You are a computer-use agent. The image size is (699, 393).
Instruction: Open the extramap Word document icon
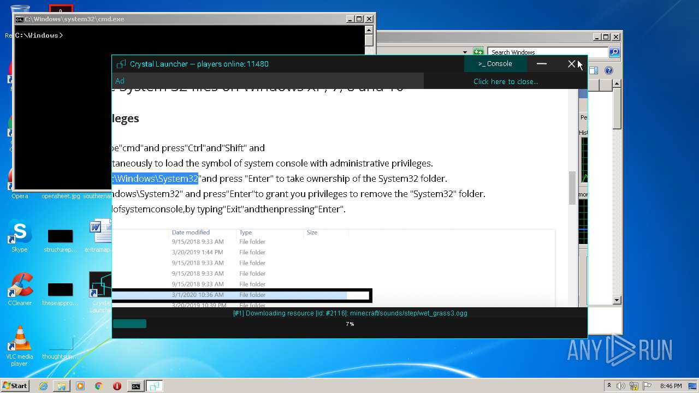(x=99, y=236)
